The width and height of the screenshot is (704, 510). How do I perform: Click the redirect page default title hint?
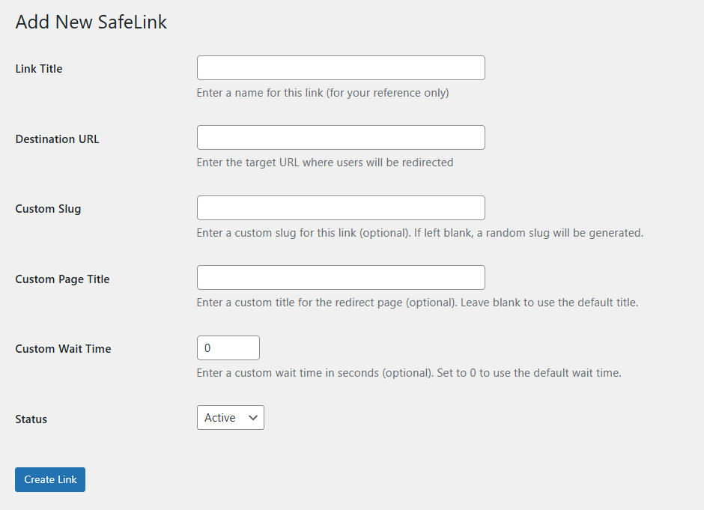pos(417,303)
